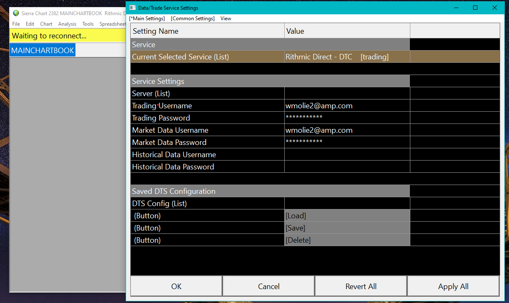Click the Data/Trade Service Settings window icon

point(132,8)
